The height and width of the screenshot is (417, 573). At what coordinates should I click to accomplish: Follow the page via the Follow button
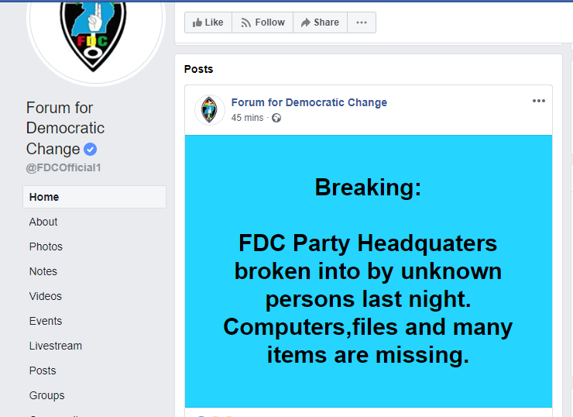tap(262, 22)
